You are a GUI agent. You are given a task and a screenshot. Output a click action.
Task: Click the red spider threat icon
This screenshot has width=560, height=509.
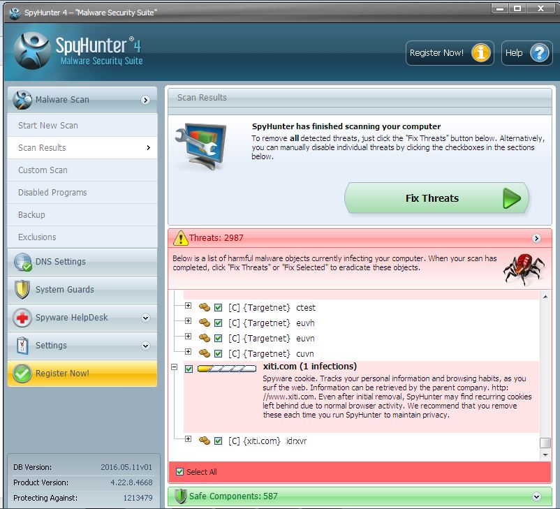524,270
